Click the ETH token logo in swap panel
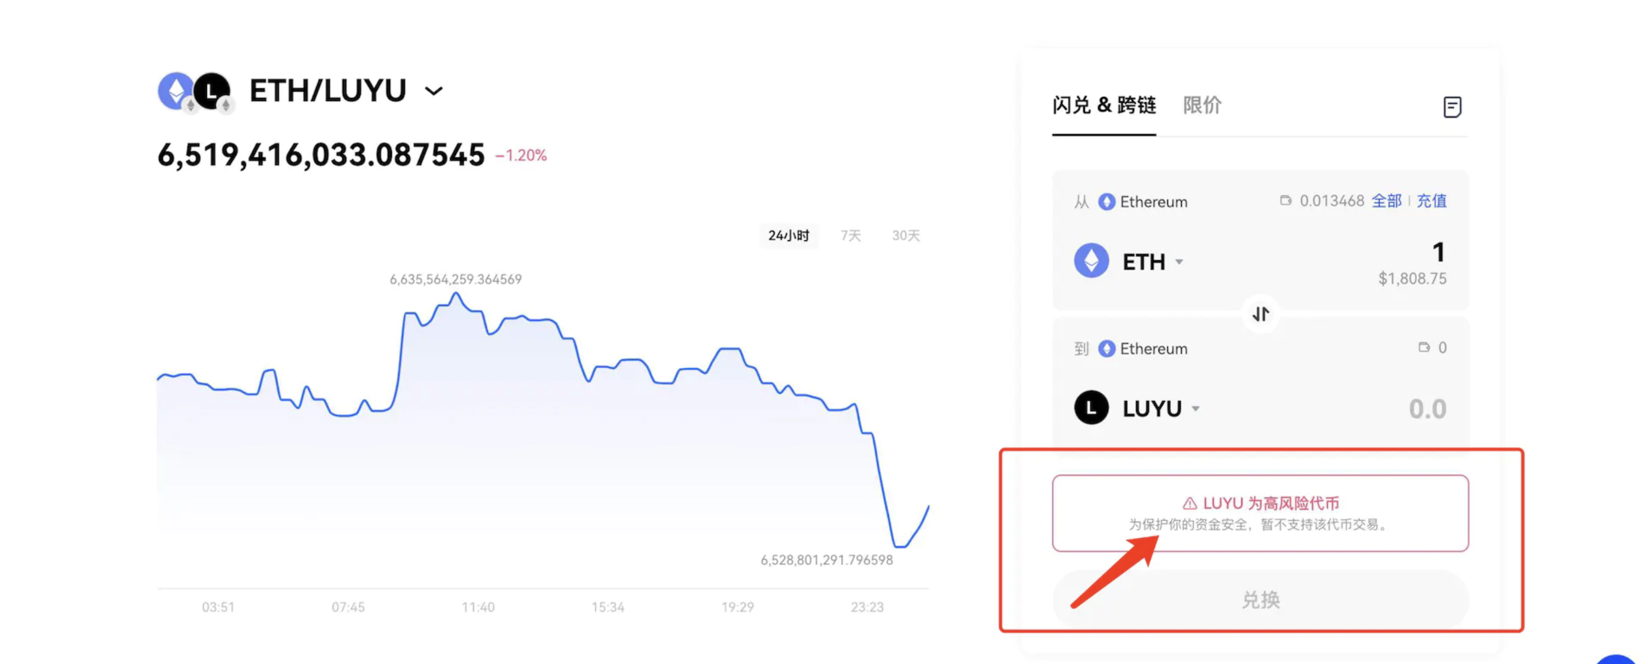This screenshot has width=1648, height=664. pos(1091,261)
